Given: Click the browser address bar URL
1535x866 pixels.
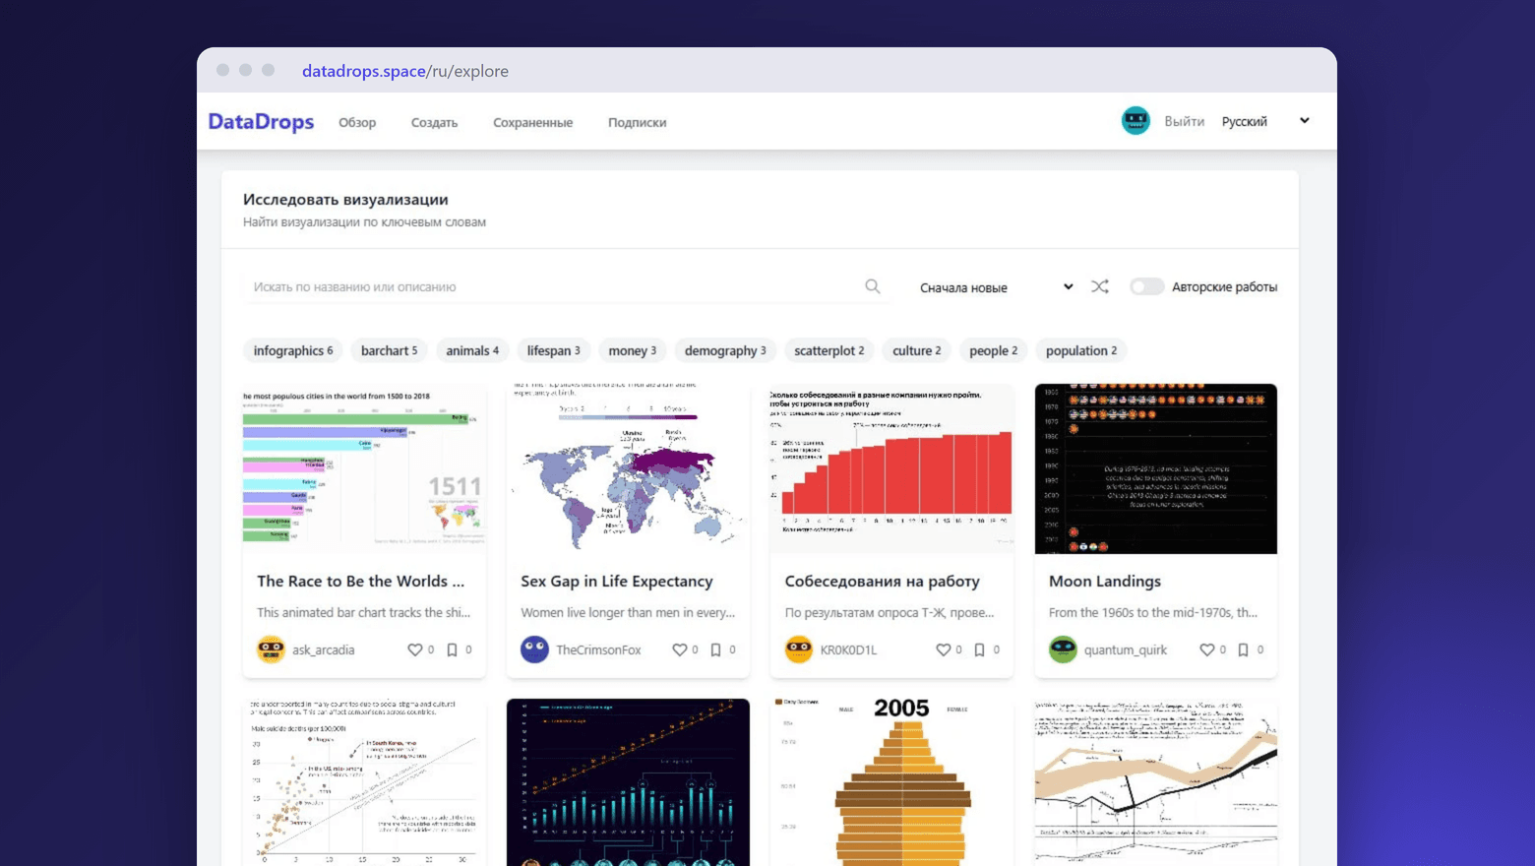Looking at the screenshot, I should click(x=405, y=71).
